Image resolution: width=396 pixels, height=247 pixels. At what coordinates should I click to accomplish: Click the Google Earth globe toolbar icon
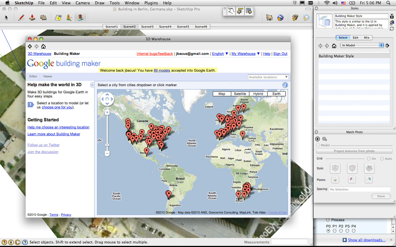pyautogui.click(x=280, y=18)
